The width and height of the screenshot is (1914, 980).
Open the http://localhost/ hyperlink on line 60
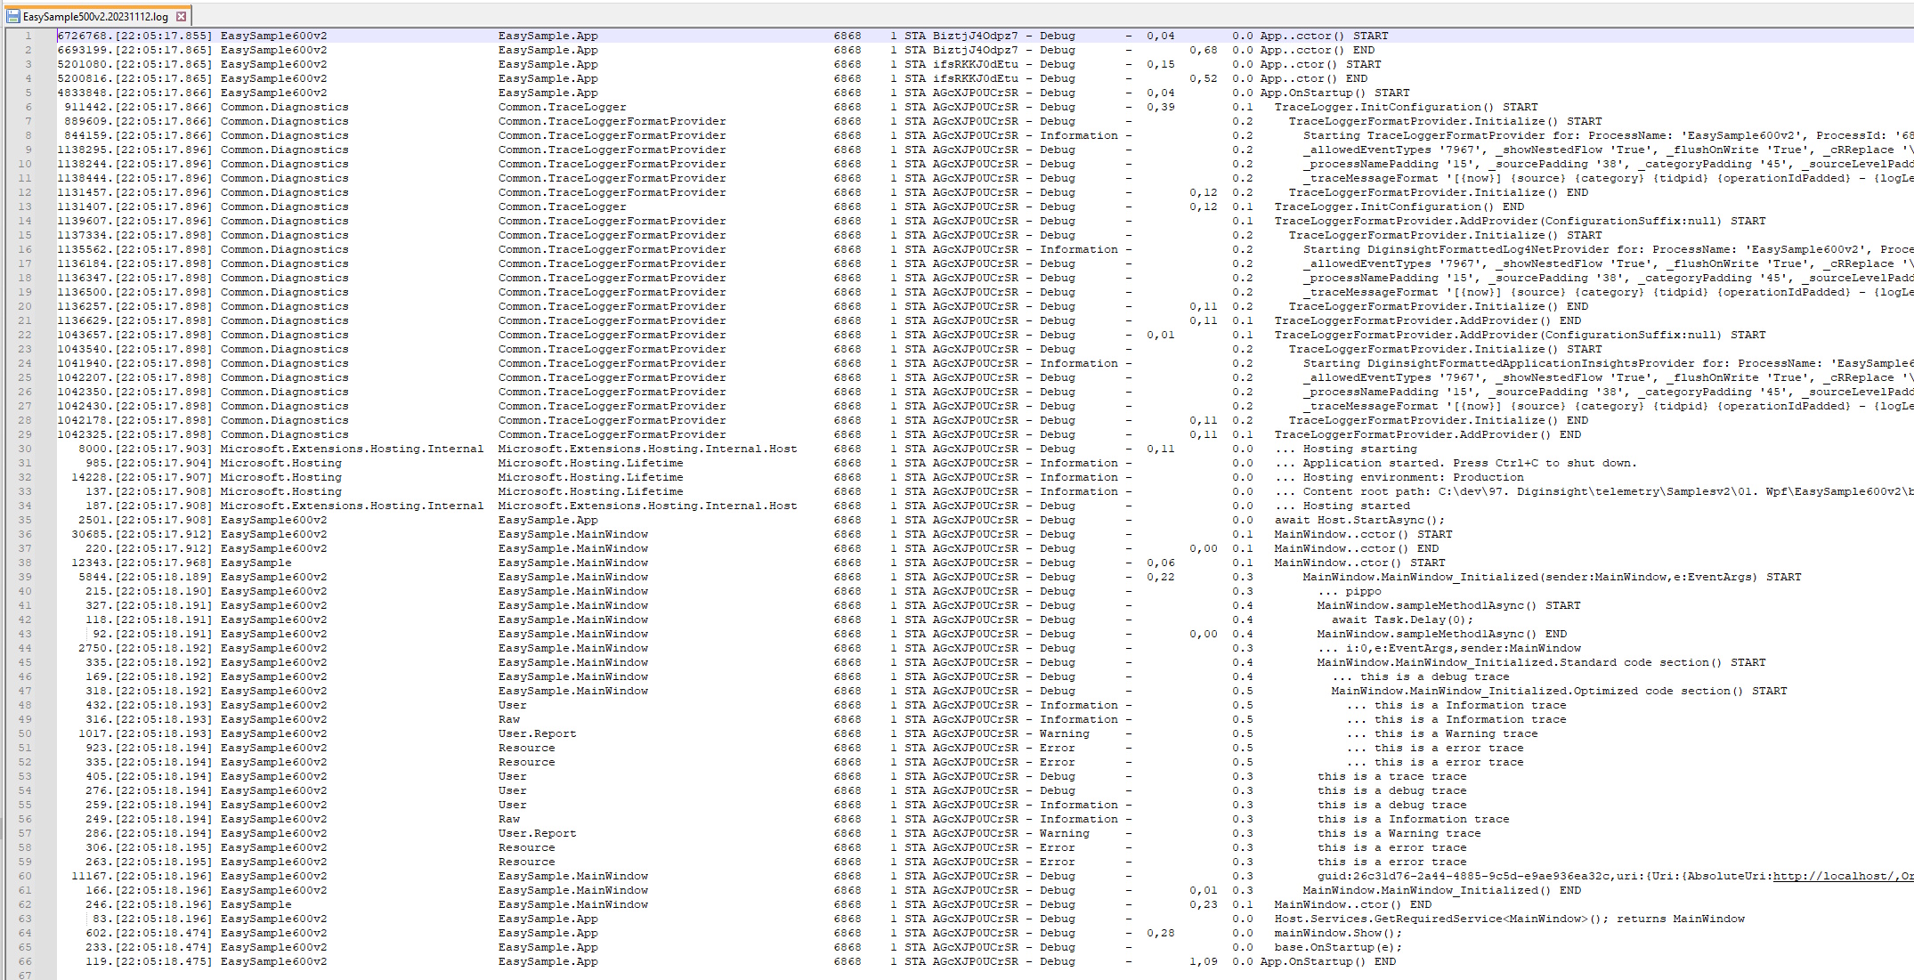pyautogui.click(x=1834, y=876)
